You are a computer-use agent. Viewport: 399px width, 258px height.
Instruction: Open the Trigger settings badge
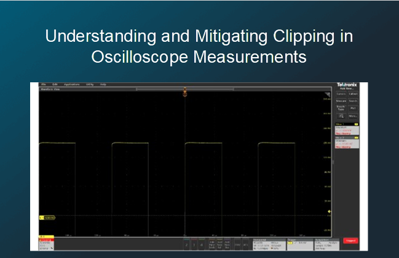point(299,241)
